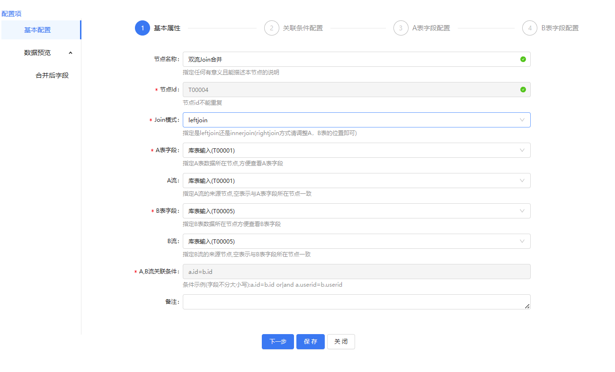This screenshot has width=615, height=372.
Task: Click hint text beginning 指定B流的来源节点
Action: [x=247, y=254]
